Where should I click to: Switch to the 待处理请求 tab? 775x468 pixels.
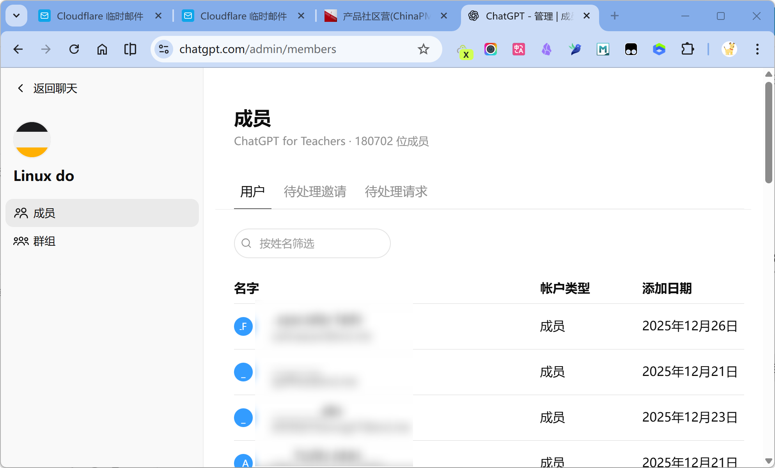(x=396, y=191)
